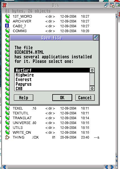Select the TEXTUTIL folder icon
This screenshot has width=120, height=169.
(x=7, y=113)
